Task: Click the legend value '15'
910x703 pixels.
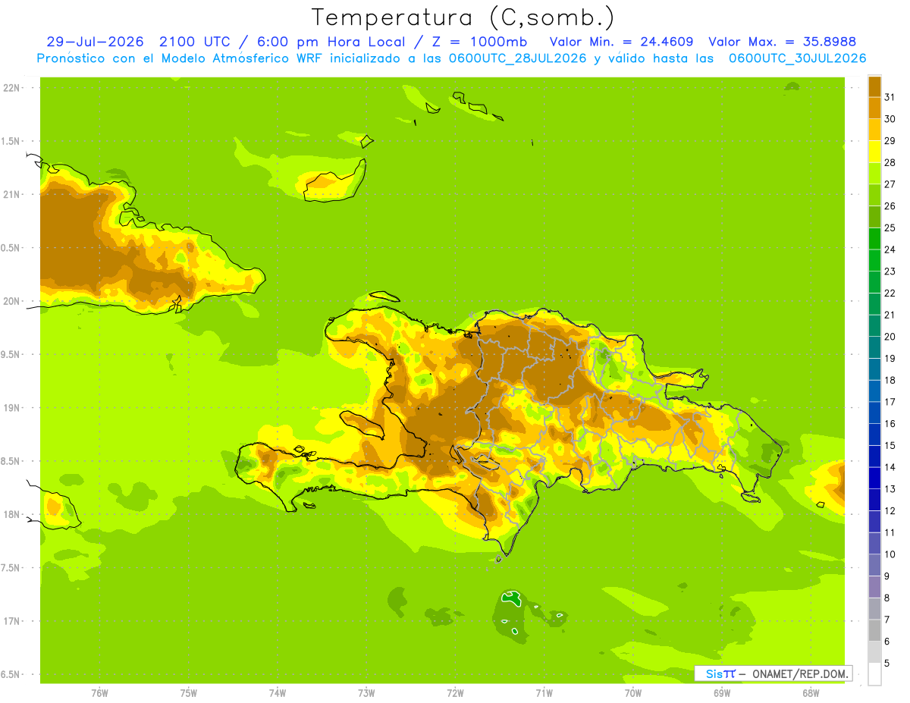Action: tap(890, 445)
